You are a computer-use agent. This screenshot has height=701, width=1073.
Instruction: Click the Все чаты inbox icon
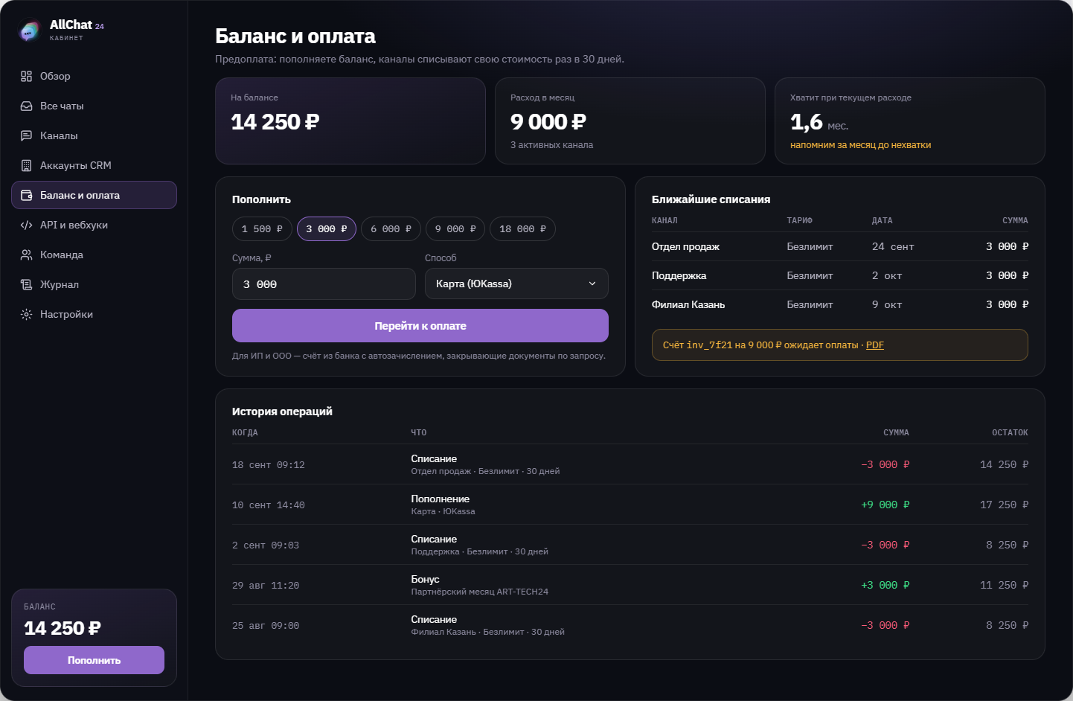27,106
